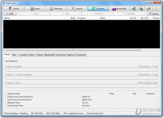Image resolution: width=164 pixels, height=118 pixels.
Task: Maximize the Tixati window
Action: 151,2
